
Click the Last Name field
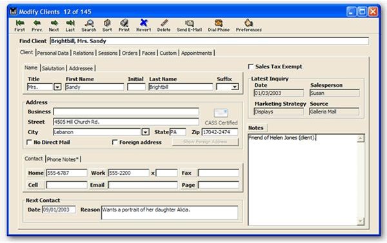181,87
